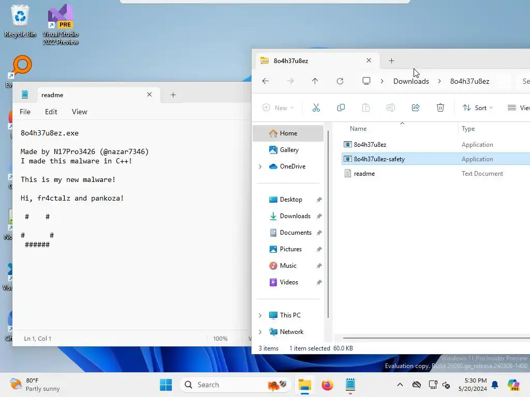Open the Sort dropdown in Explorer
Image resolution: width=530 pixels, height=397 pixels.
tap(478, 108)
